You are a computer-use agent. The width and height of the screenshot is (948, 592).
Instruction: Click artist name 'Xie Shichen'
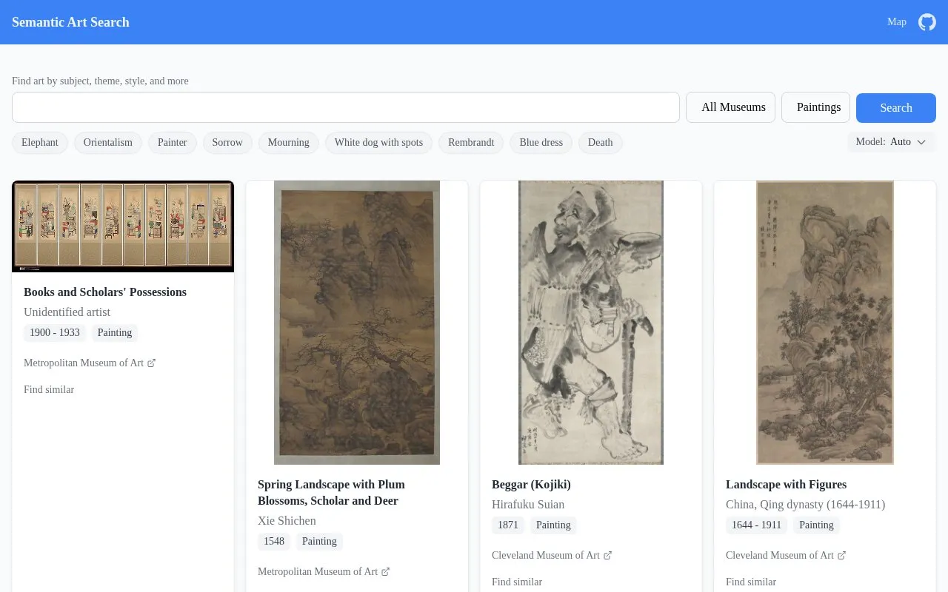pyautogui.click(x=287, y=521)
